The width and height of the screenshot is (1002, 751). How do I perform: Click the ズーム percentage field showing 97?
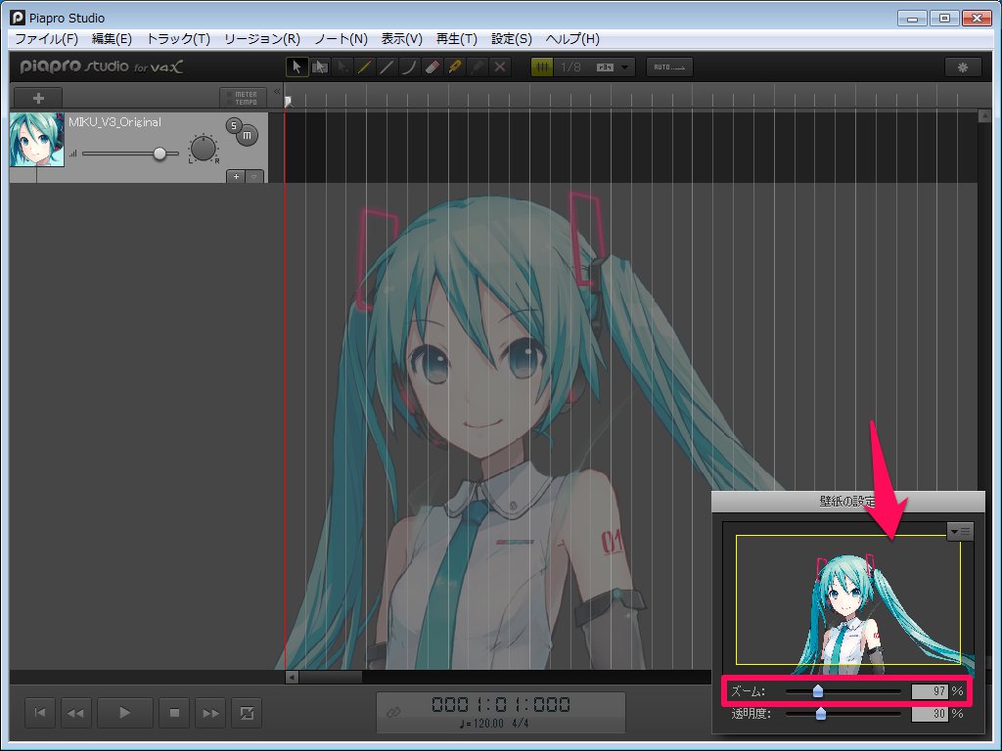[x=930, y=691]
